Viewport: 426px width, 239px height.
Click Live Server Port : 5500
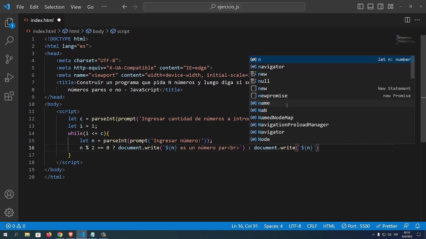(355, 226)
